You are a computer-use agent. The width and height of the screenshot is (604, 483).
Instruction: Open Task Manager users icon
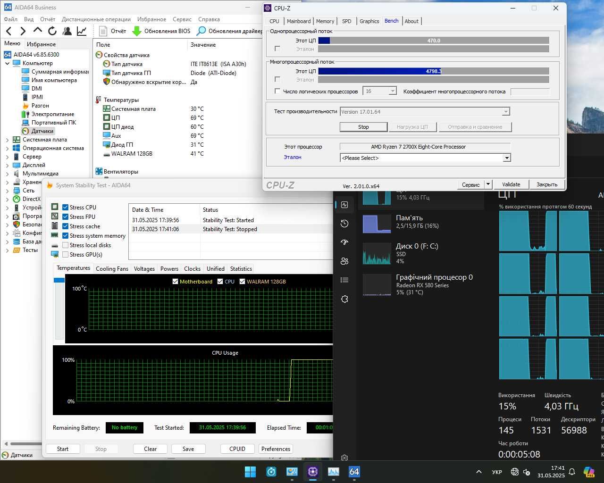(x=344, y=261)
